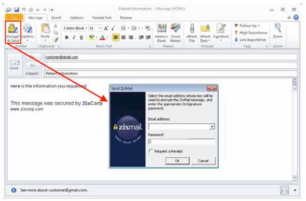Click the Grow Font icon
The height and width of the screenshot is (201, 306).
pyautogui.click(x=106, y=28)
